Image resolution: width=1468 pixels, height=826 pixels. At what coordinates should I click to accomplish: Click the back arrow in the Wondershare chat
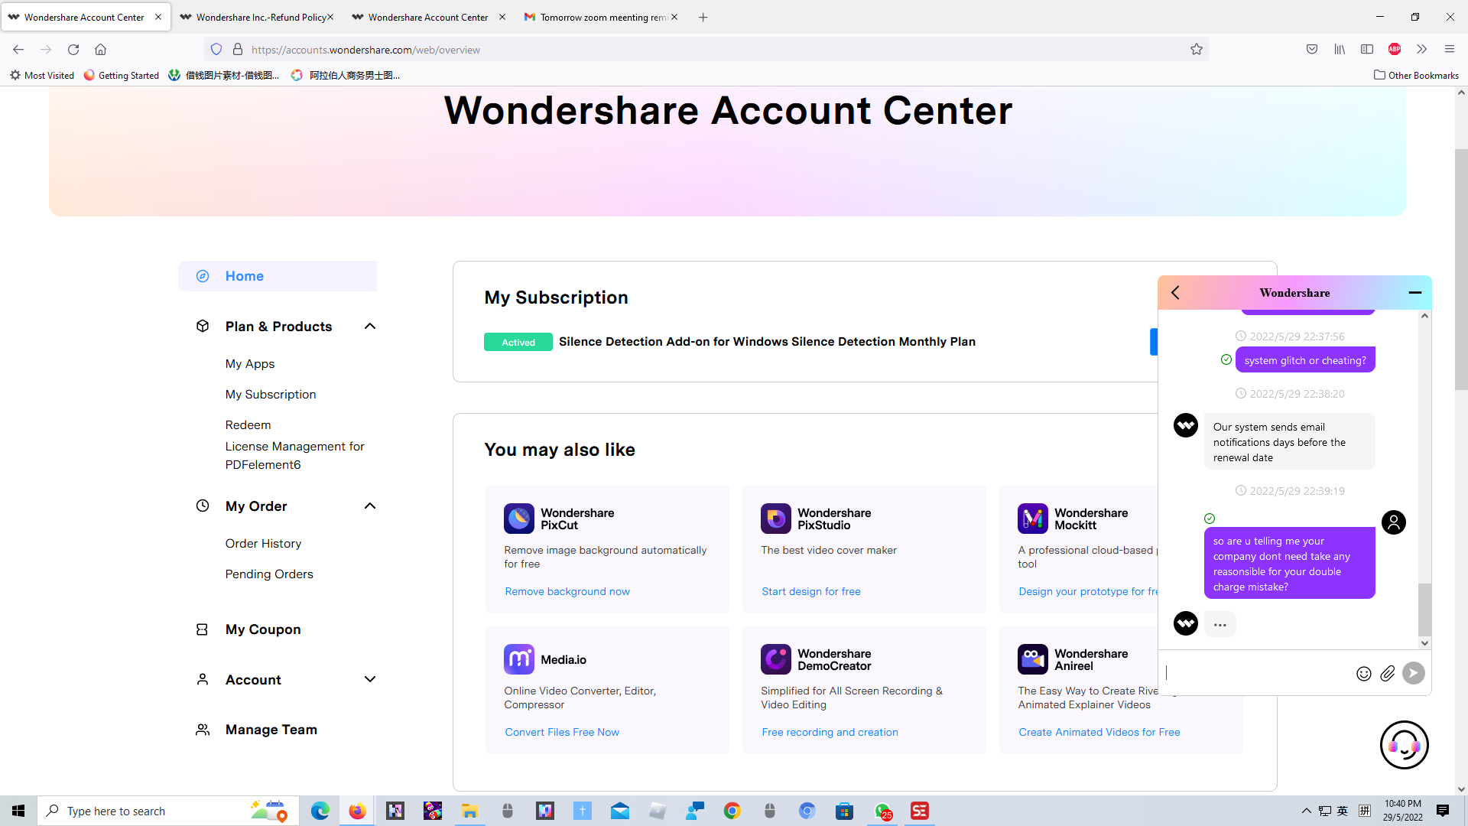click(1175, 292)
